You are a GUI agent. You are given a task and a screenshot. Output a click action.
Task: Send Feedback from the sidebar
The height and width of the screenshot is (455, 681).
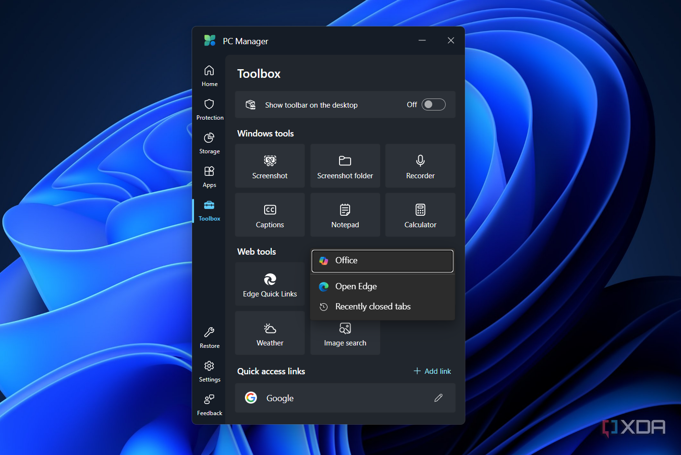[209, 405]
